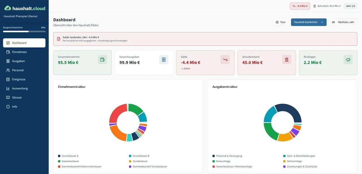Image resolution: width=362 pixels, height=174 pixels.
Task: Select Auswertung from the sidebar
Action: pos(24,88)
